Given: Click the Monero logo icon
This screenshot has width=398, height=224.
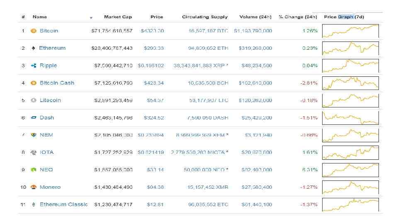Looking at the screenshot, I should (34, 187).
